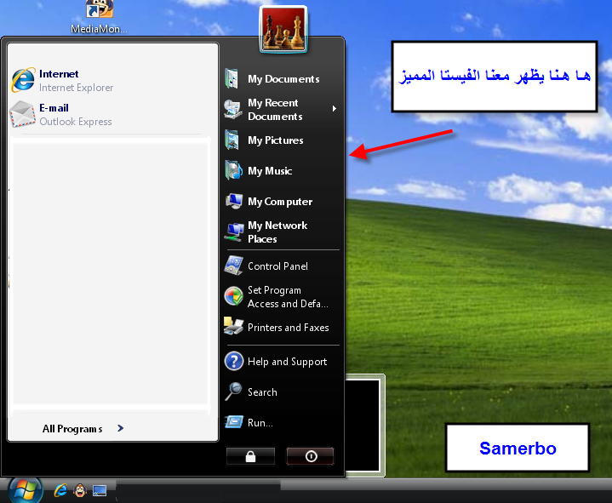Select My Computer menu label

pyautogui.click(x=280, y=202)
